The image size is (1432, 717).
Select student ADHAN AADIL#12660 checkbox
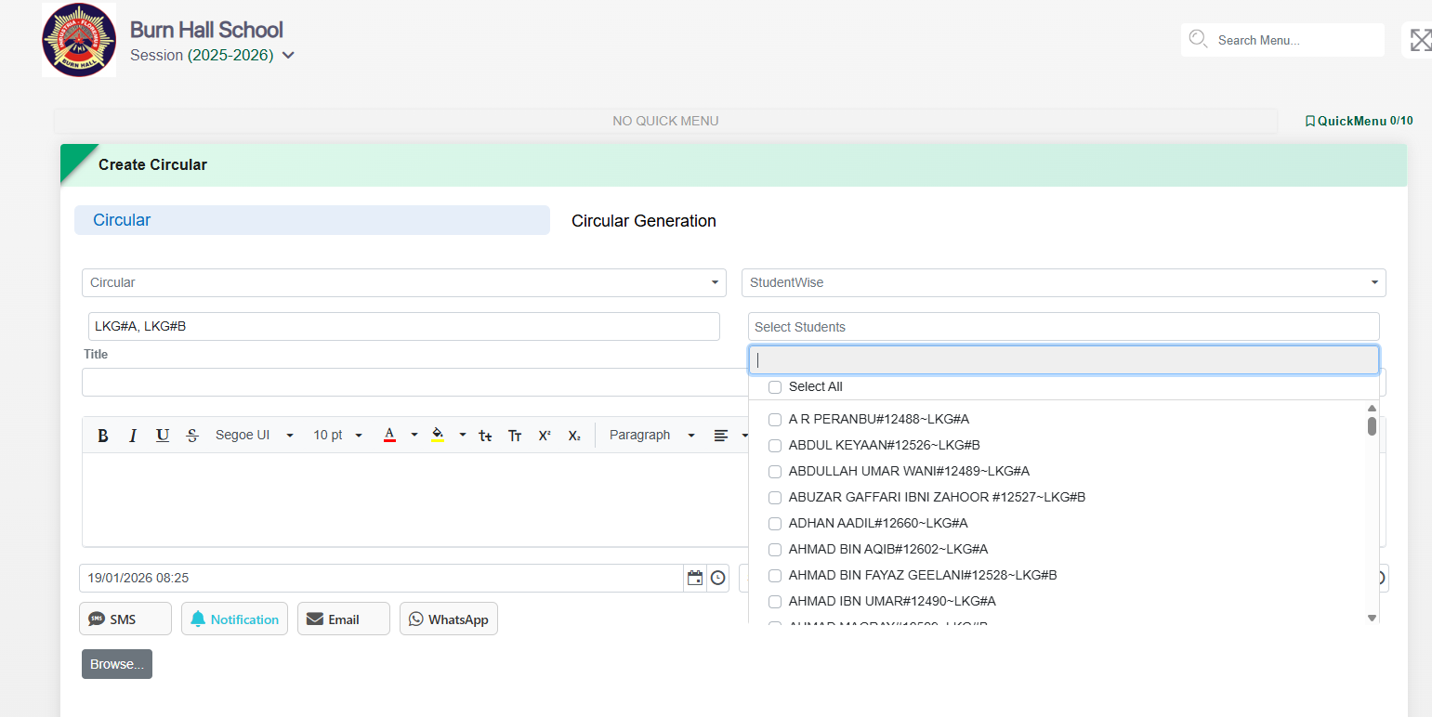pos(775,524)
